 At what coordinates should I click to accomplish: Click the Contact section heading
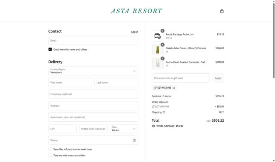point(55,31)
